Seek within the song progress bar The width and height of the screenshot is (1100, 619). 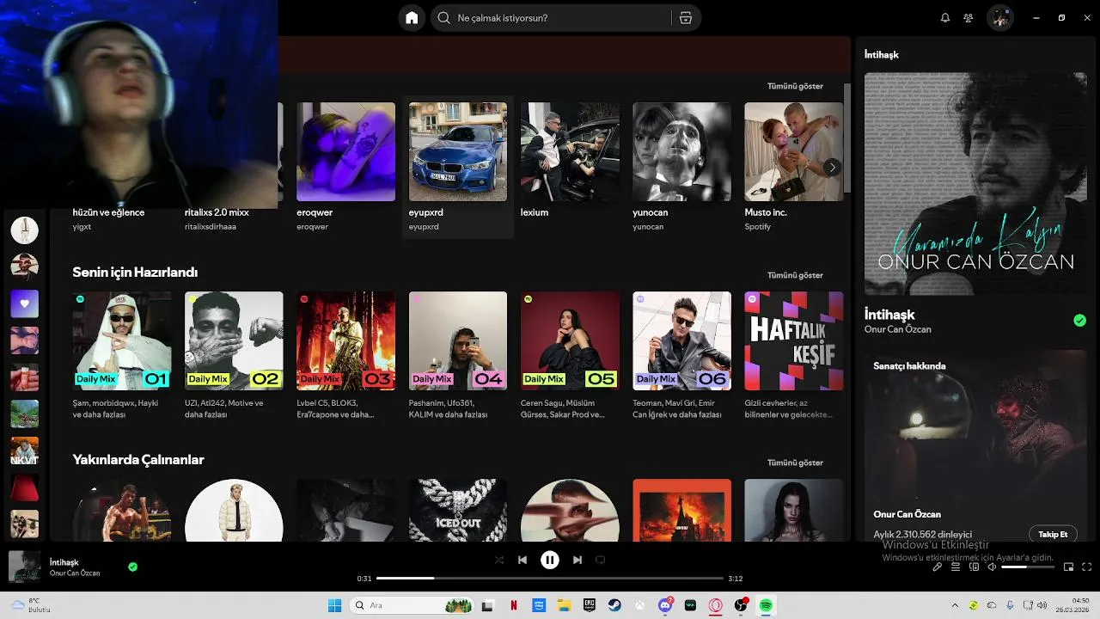pos(550,579)
